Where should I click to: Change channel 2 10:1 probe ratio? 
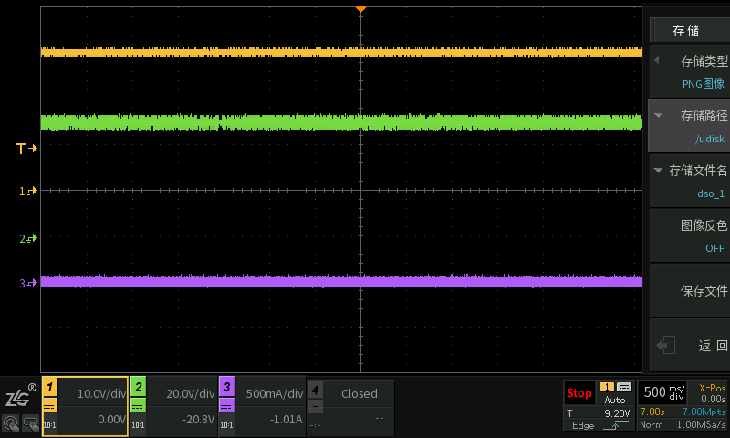click(x=138, y=425)
